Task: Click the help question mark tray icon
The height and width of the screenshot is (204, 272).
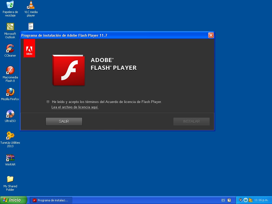Action: coord(229,200)
